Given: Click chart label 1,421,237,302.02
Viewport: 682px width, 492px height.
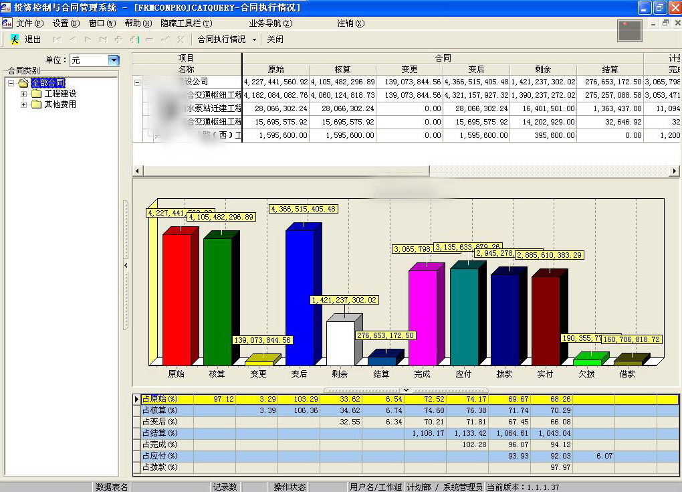Looking at the screenshot, I should (x=344, y=300).
